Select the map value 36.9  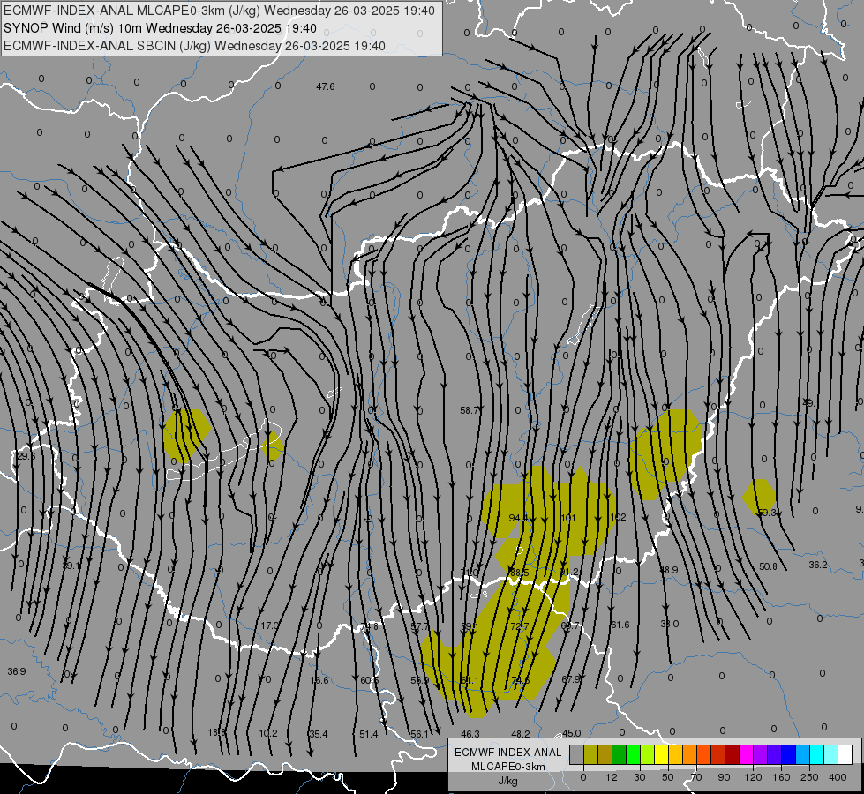click(17, 671)
